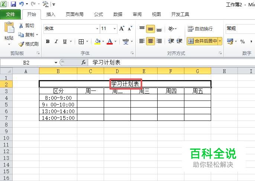Switch to the Developer (开发工具) tab

point(180,14)
